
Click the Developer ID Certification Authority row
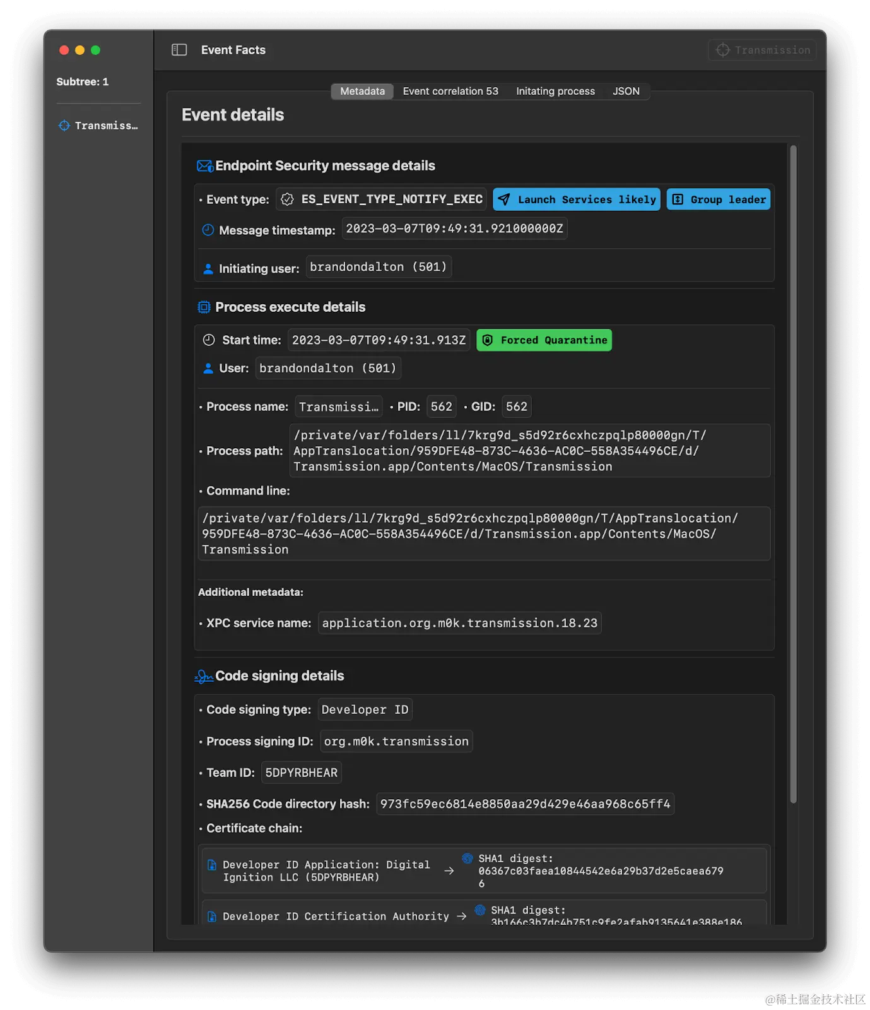[484, 913]
